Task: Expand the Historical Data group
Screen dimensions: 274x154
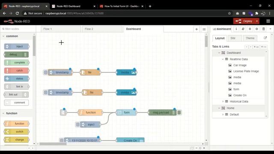Action: [x=223, y=101]
